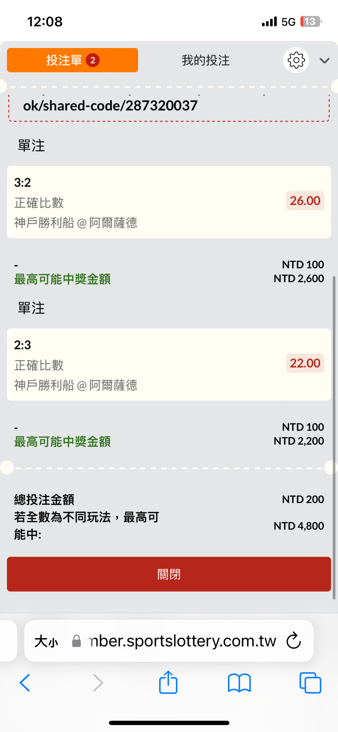Image resolution: width=338 pixels, height=732 pixels.
Task: Select the 22.00 odds badge
Action: pyautogui.click(x=305, y=363)
